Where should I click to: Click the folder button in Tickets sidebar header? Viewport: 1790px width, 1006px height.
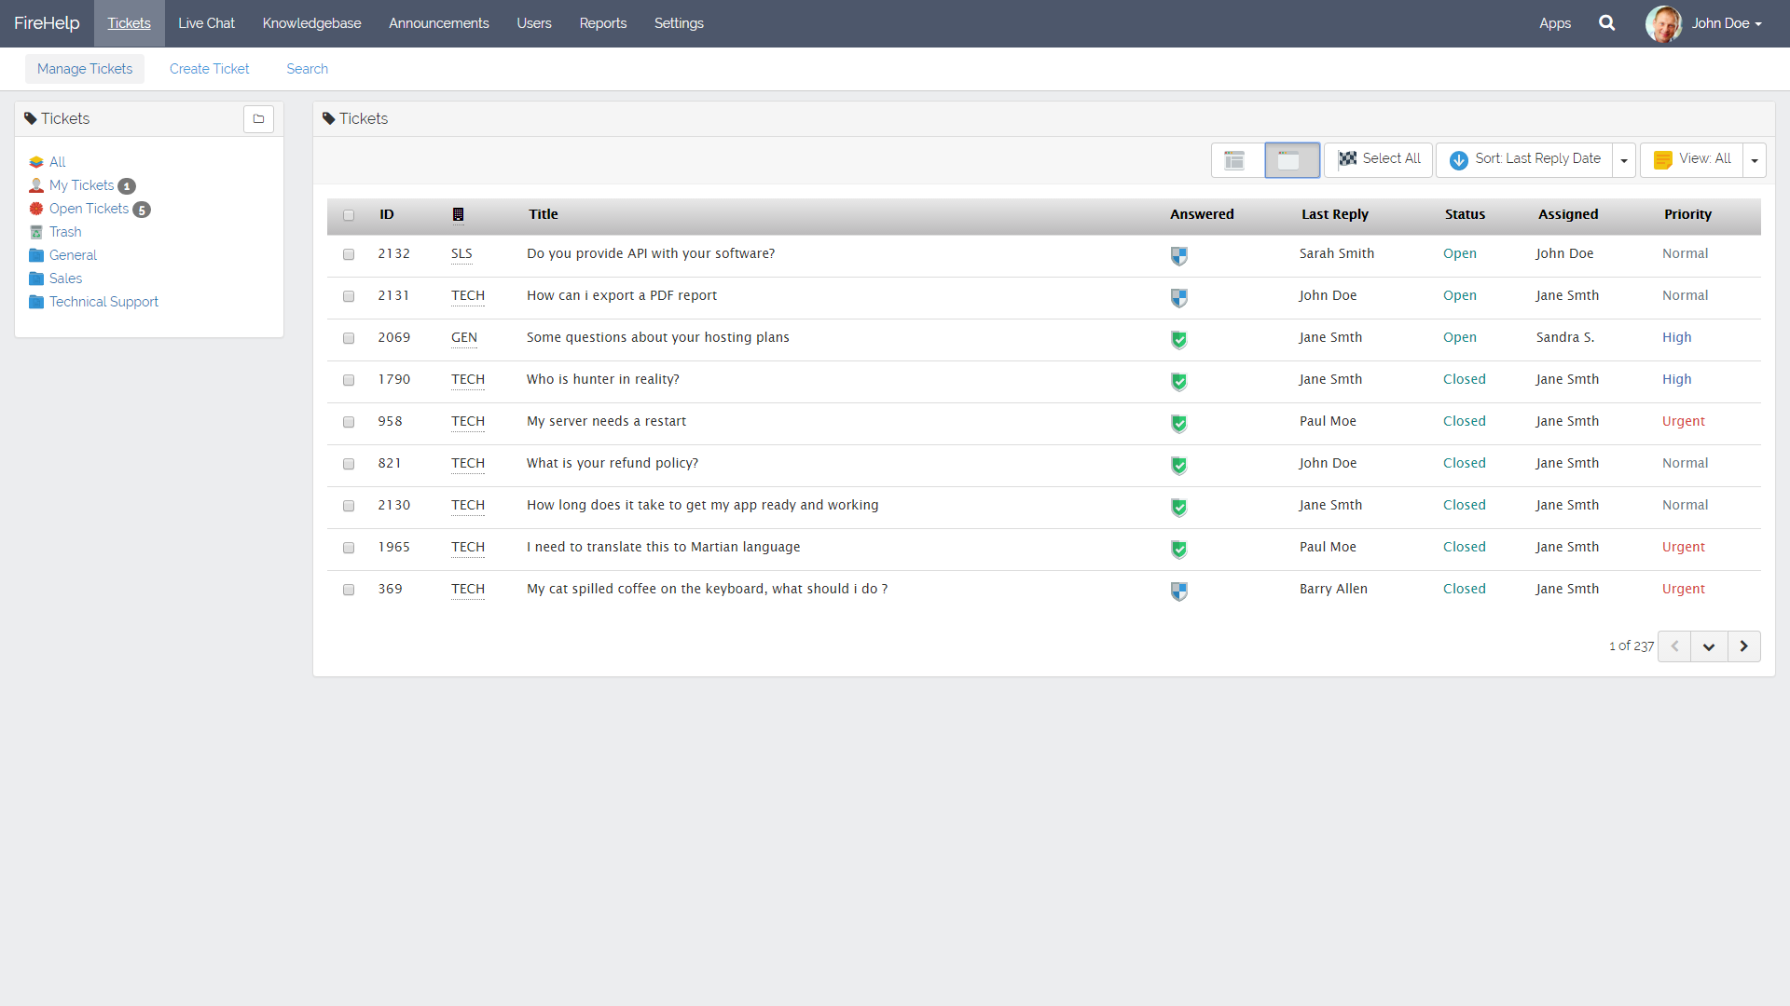pyautogui.click(x=258, y=119)
